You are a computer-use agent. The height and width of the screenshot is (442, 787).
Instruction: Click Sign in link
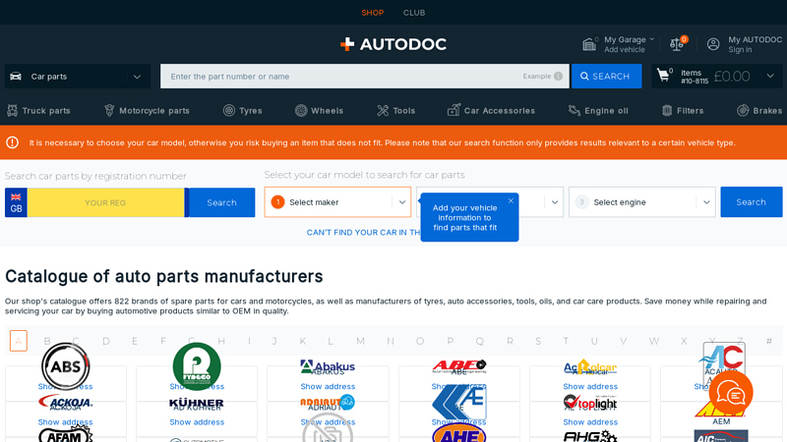coord(740,50)
